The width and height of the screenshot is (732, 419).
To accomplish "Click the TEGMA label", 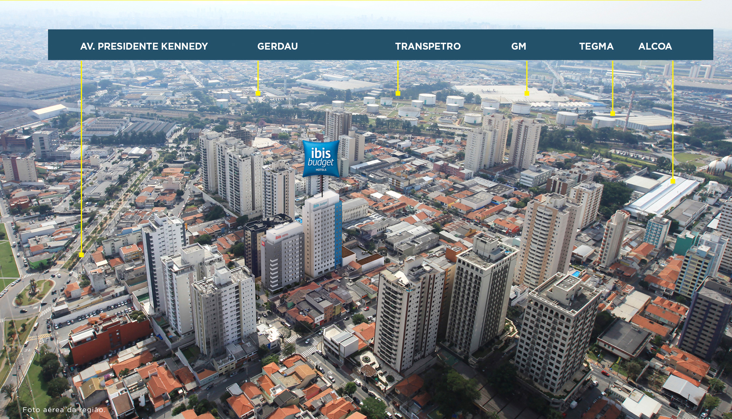I will point(596,47).
